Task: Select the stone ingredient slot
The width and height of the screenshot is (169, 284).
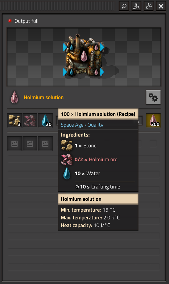Action: tap(14, 121)
